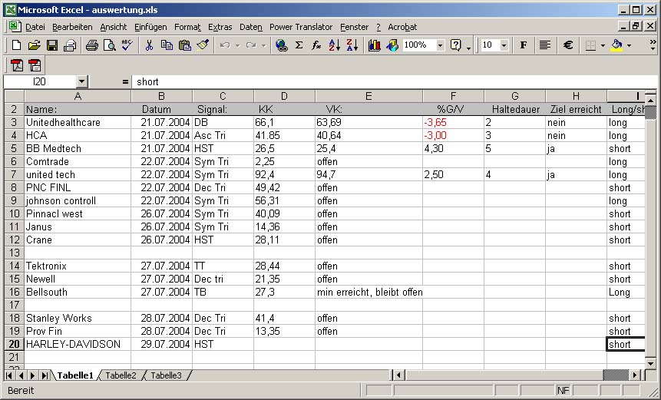
Task: Apply yellow fill color bucket
Action: point(616,45)
